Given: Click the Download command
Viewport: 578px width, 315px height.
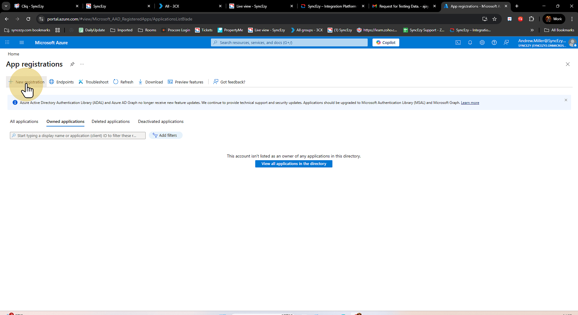Looking at the screenshot, I should coord(151,82).
